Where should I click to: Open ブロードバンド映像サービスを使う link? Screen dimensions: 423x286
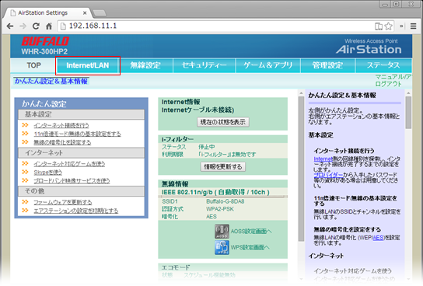72,180
